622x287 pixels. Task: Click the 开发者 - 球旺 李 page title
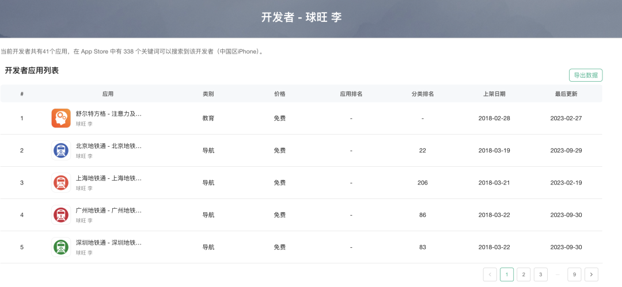click(301, 17)
